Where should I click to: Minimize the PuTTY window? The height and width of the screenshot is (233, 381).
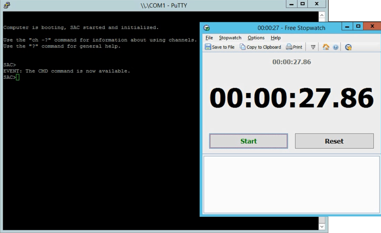pyautogui.click(x=291, y=4)
